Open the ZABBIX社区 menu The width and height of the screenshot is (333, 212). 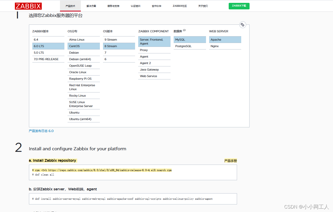[180, 6]
